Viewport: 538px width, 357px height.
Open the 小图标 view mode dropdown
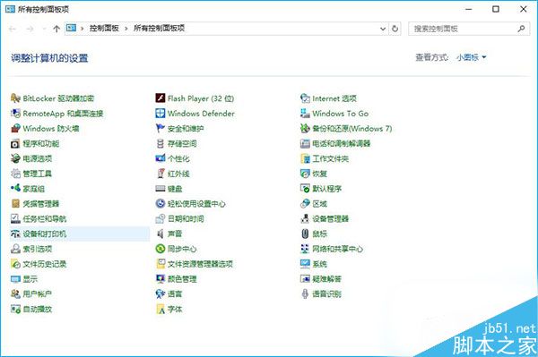coord(472,57)
